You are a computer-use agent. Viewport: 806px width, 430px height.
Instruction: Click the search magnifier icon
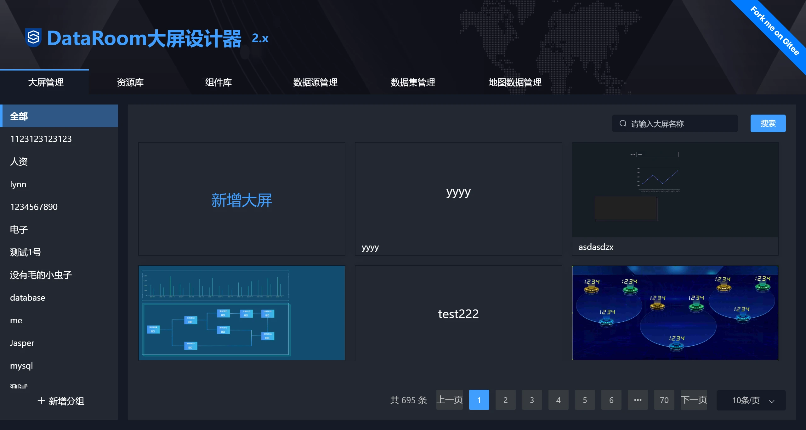point(623,123)
